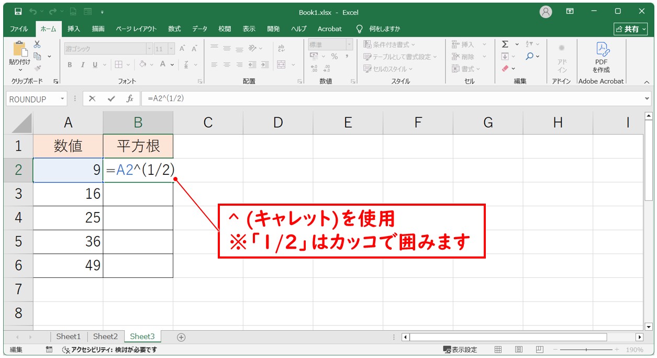This screenshot has width=657, height=358.
Task: Click the Cancel ✕ icon in formula bar
Action: pos(92,98)
